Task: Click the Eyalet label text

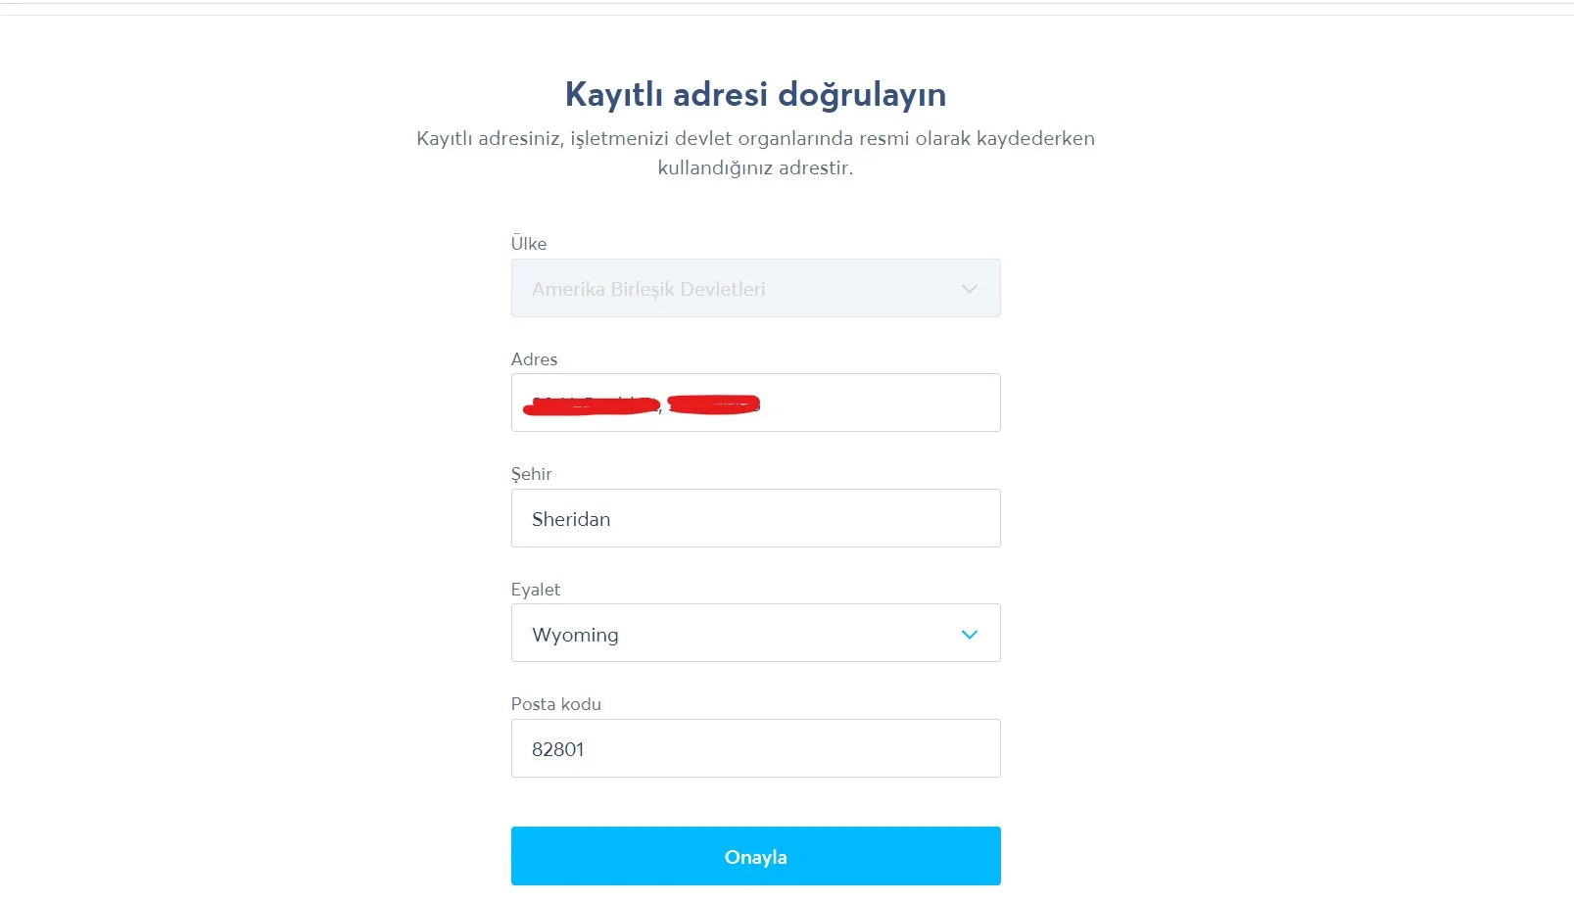Action: point(535,589)
